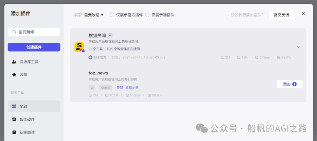The width and height of the screenshot is (317, 141).
Task: Add the top_news tool
Action: point(290,84)
